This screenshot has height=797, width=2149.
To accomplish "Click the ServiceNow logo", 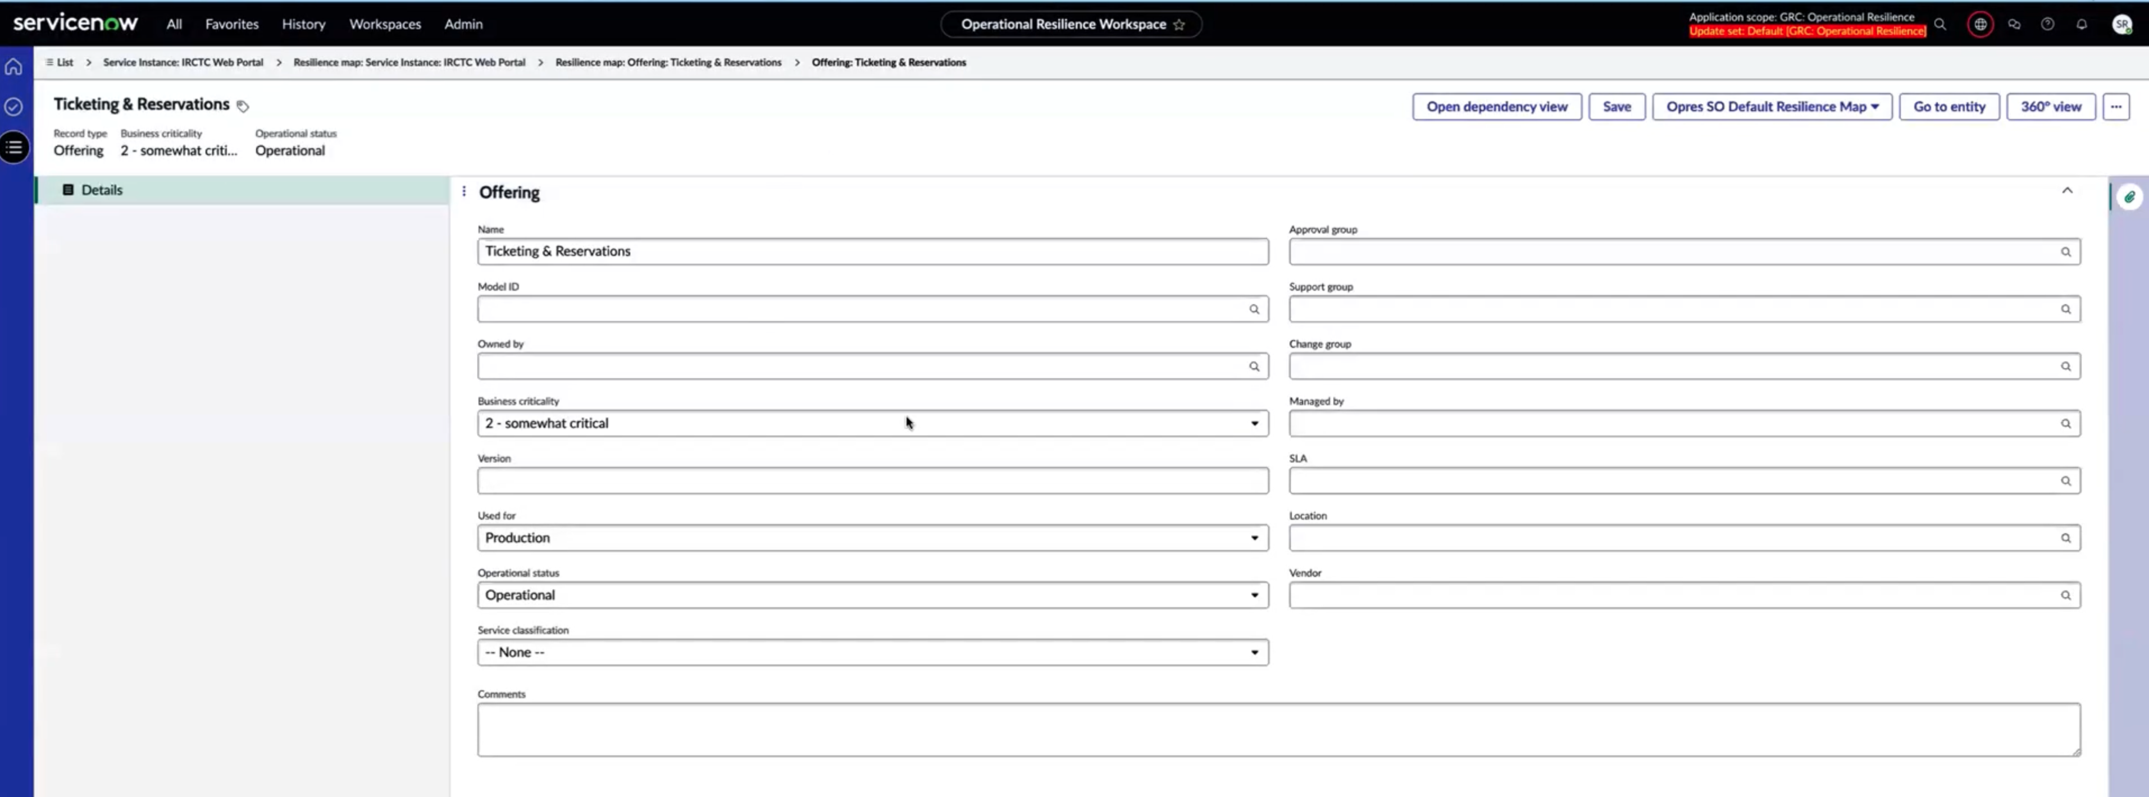I will 75,24.
